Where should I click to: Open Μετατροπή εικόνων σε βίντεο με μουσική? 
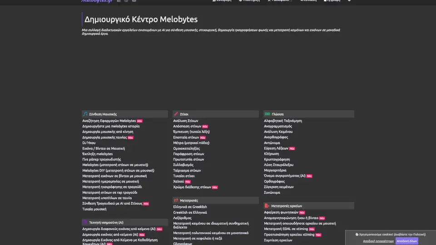[x=114, y=176]
